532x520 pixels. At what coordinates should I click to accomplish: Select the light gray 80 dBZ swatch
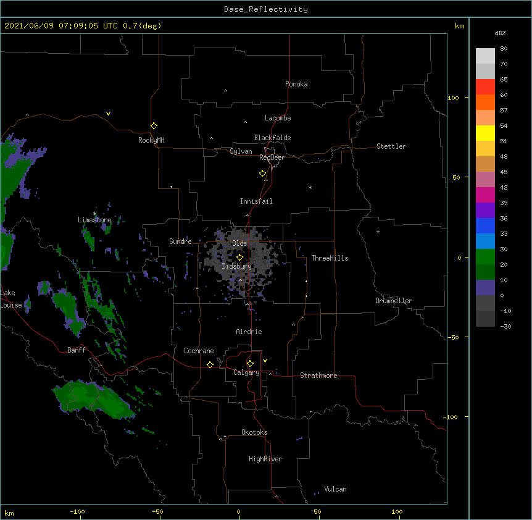[x=485, y=56]
